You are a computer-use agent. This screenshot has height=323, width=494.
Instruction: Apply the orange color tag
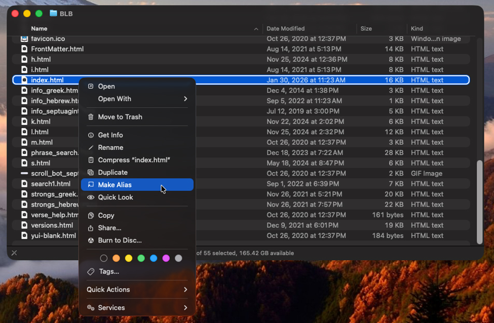click(x=116, y=259)
